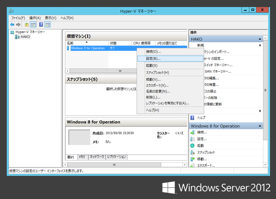Choose 起動(S) in context menu
This screenshot has width=276, height=199.
tap(170, 66)
